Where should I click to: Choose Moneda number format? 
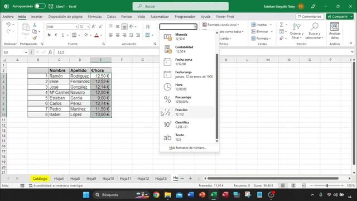[x=187, y=37]
